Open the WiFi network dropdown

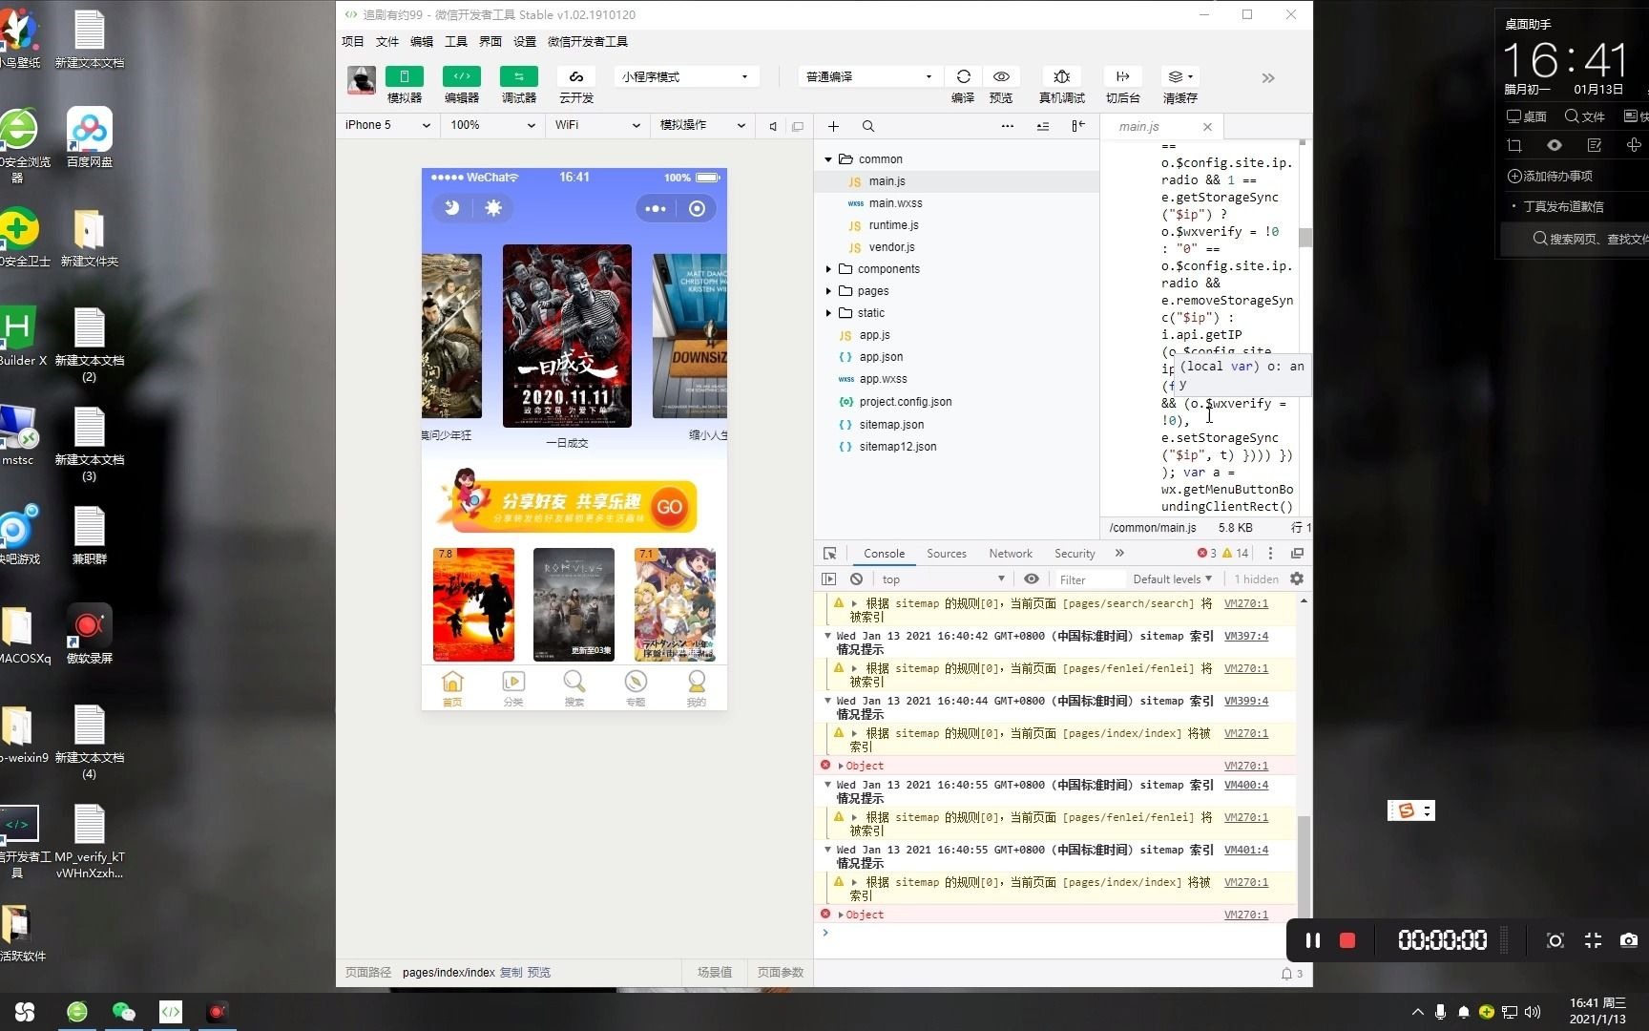(597, 125)
